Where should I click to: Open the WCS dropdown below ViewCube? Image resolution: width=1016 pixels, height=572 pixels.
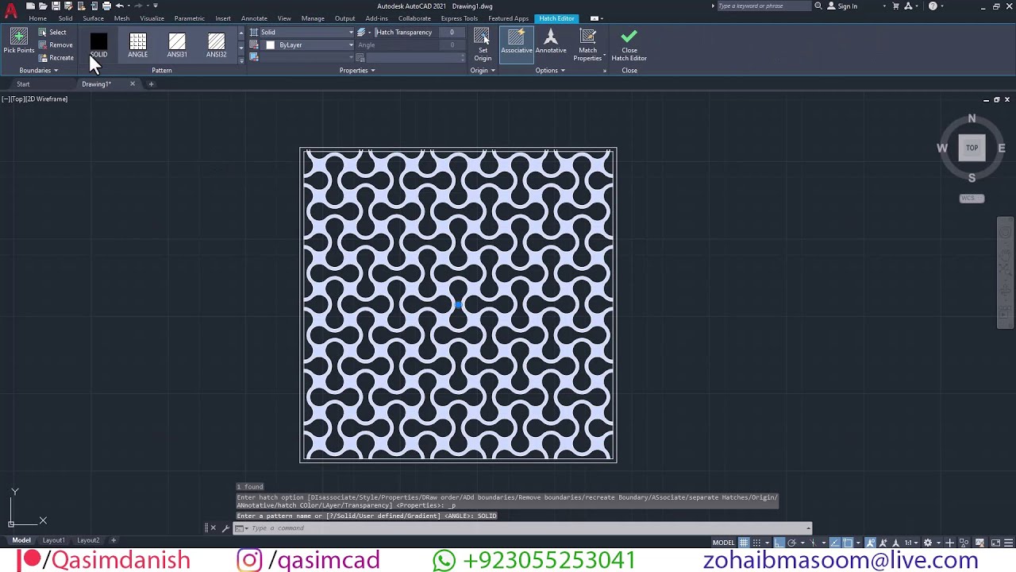(x=972, y=199)
